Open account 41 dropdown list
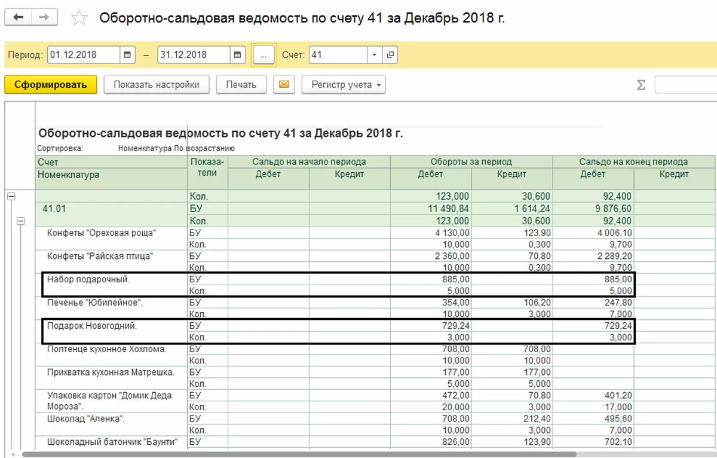This screenshot has width=717, height=458. tap(375, 55)
